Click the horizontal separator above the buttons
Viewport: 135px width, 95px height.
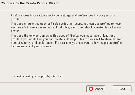point(67,82)
